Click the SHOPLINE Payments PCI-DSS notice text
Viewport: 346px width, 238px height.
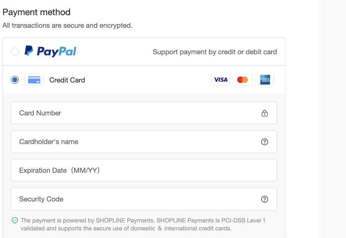[143, 224]
